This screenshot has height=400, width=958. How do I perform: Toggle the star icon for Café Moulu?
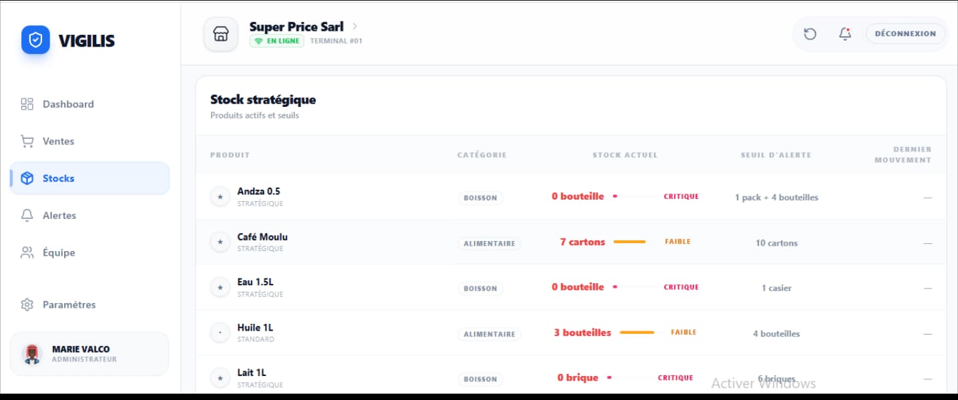pos(220,242)
